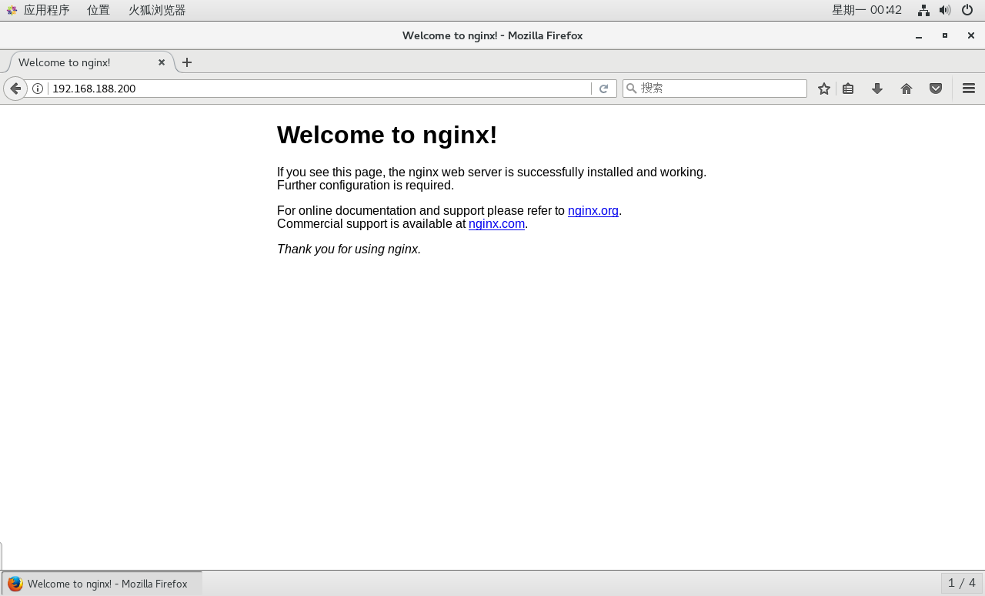Show your bookmarks list icon
985x596 pixels.
coord(848,89)
